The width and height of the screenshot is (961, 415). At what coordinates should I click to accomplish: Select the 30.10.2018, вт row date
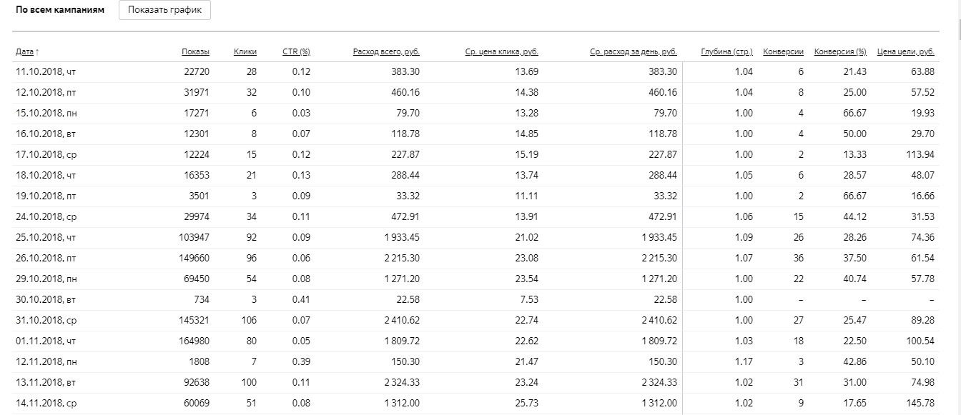(45, 299)
